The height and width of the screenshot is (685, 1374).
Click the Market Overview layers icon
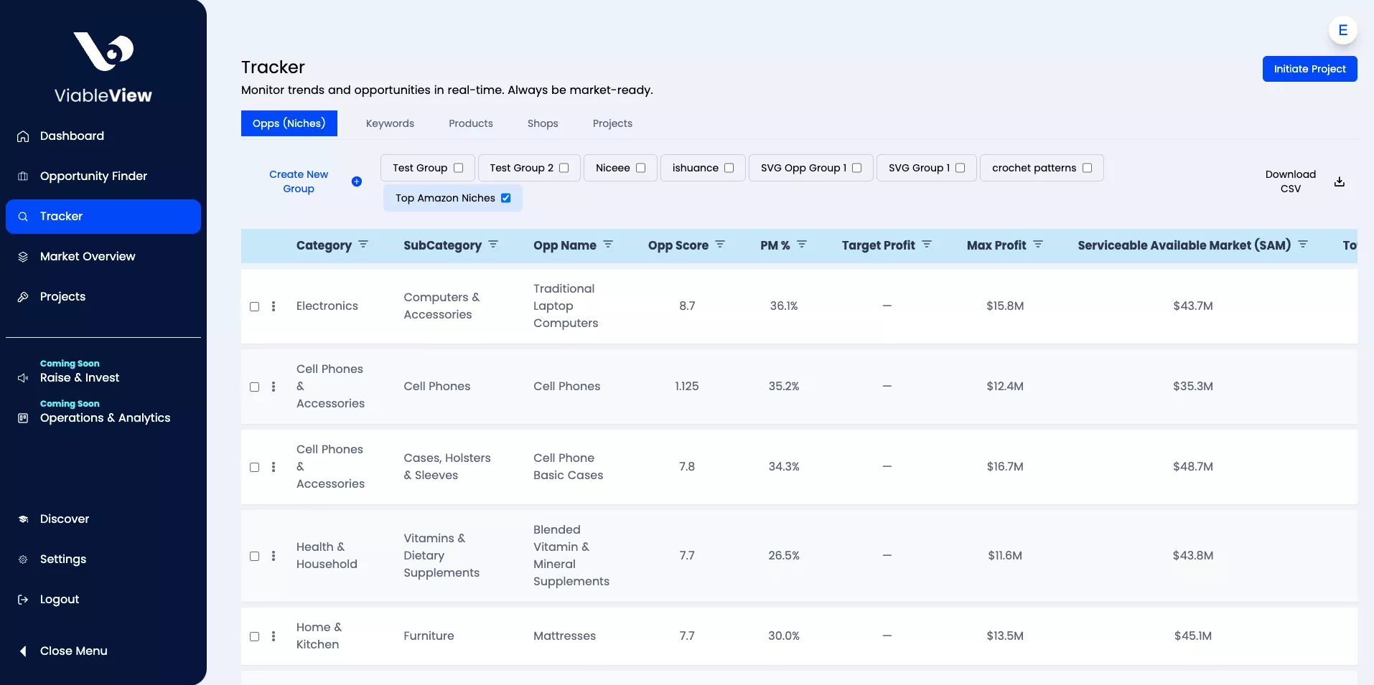(x=23, y=257)
